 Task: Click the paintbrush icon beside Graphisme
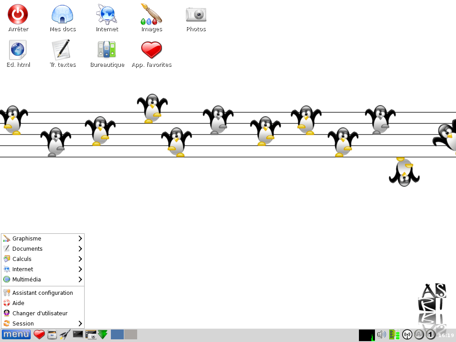[6, 239]
